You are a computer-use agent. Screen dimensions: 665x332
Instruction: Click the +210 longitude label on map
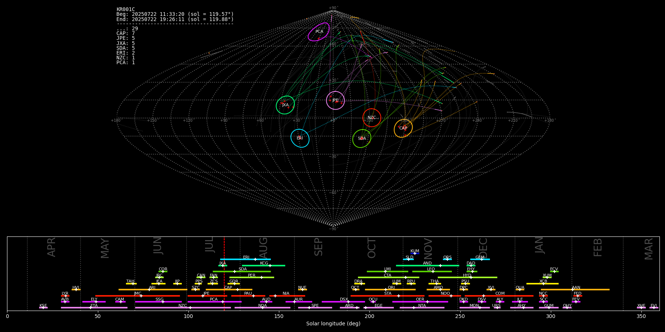coord(513,120)
